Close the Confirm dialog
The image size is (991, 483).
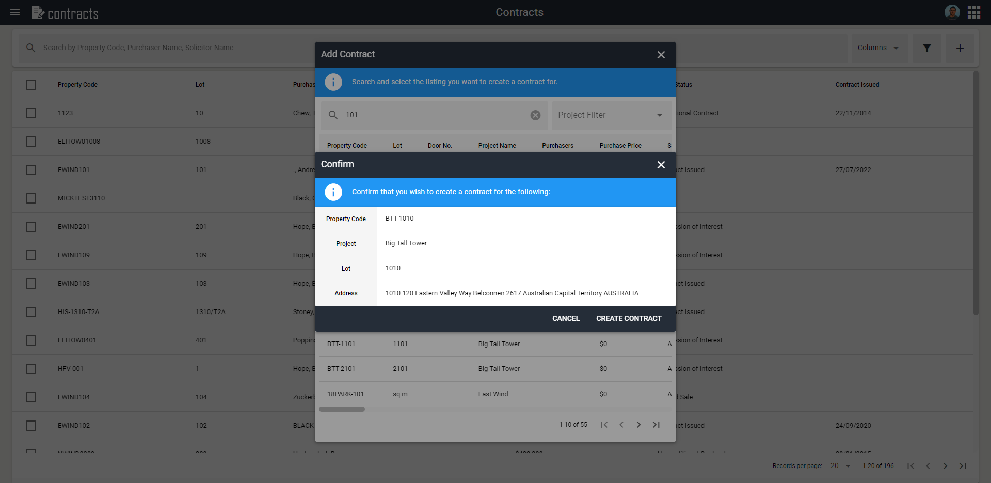point(661,165)
